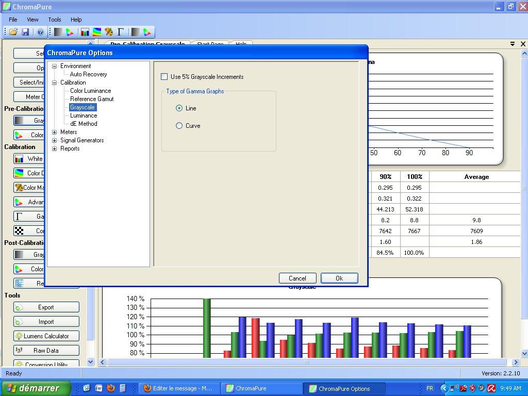This screenshot has width=528, height=396.
Task: Click the second grayscale gradient toolbar icon
Action: [136, 32]
